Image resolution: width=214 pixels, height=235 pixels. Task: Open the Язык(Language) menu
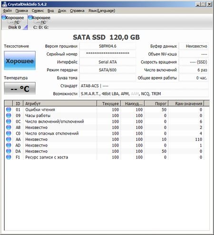coord(102,10)
